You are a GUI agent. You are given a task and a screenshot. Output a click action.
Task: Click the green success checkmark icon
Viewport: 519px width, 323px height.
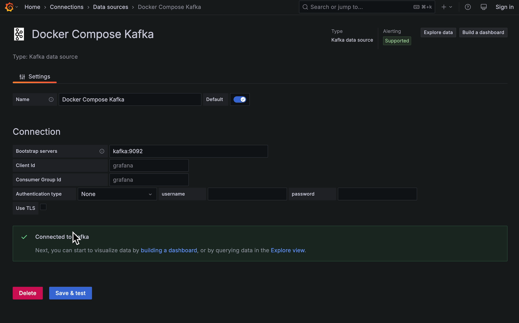[24, 237]
